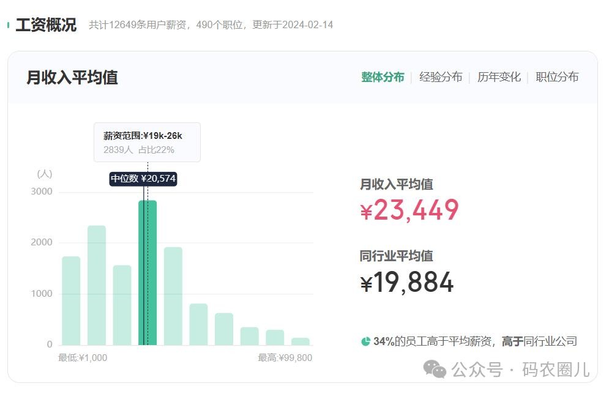The height and width of the screenshot is (394, 609).
Task: Select the second histogram bar above 2000
Action: pyautogui.click(x=97, y=285)
